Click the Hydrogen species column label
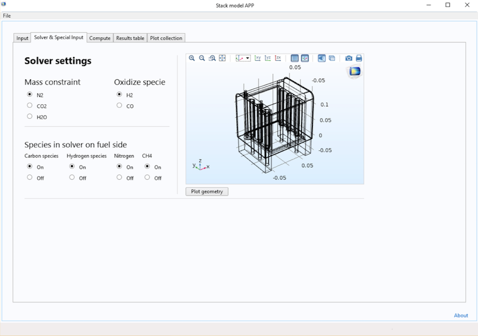 coord(87,156)
